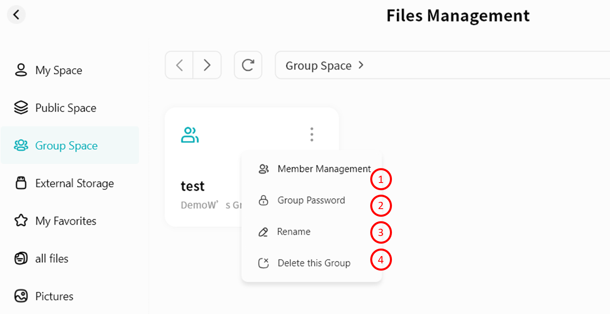This screenshot has width=610, height=314.
Task: Click the teal group icon on test card
Action: [x=190, y=135]
